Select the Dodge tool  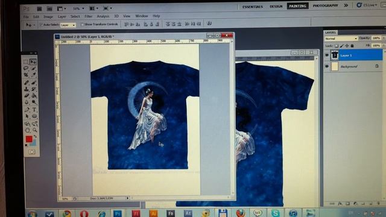[x=34, y=102]
